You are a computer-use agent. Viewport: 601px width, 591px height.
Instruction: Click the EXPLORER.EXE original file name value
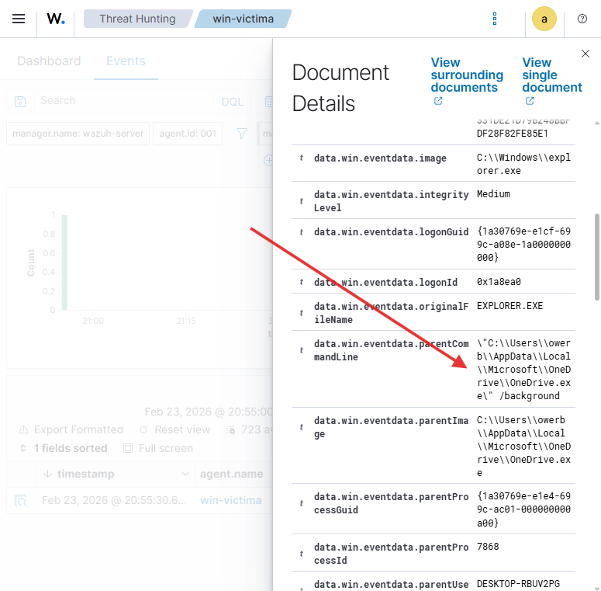[x=509, y=306]
